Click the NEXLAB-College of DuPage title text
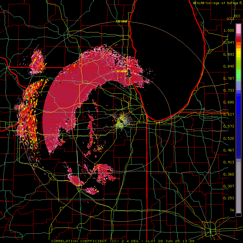 pos(216,3)
